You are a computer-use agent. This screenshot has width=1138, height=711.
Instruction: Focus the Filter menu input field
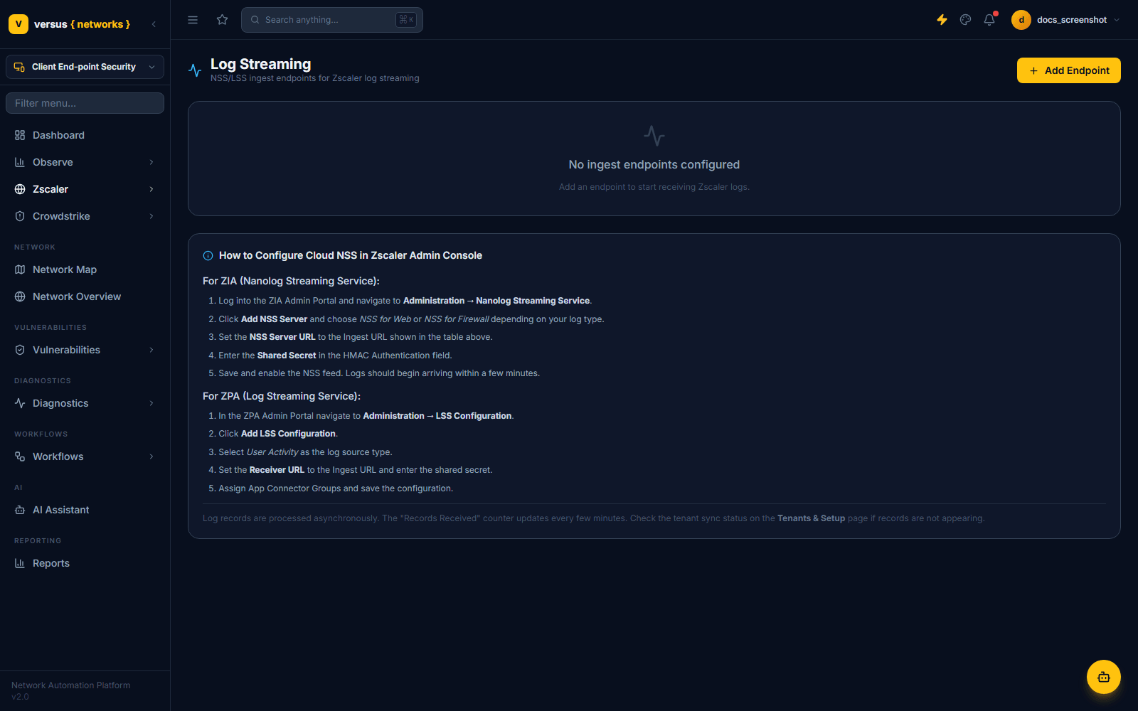pos(85,103)
